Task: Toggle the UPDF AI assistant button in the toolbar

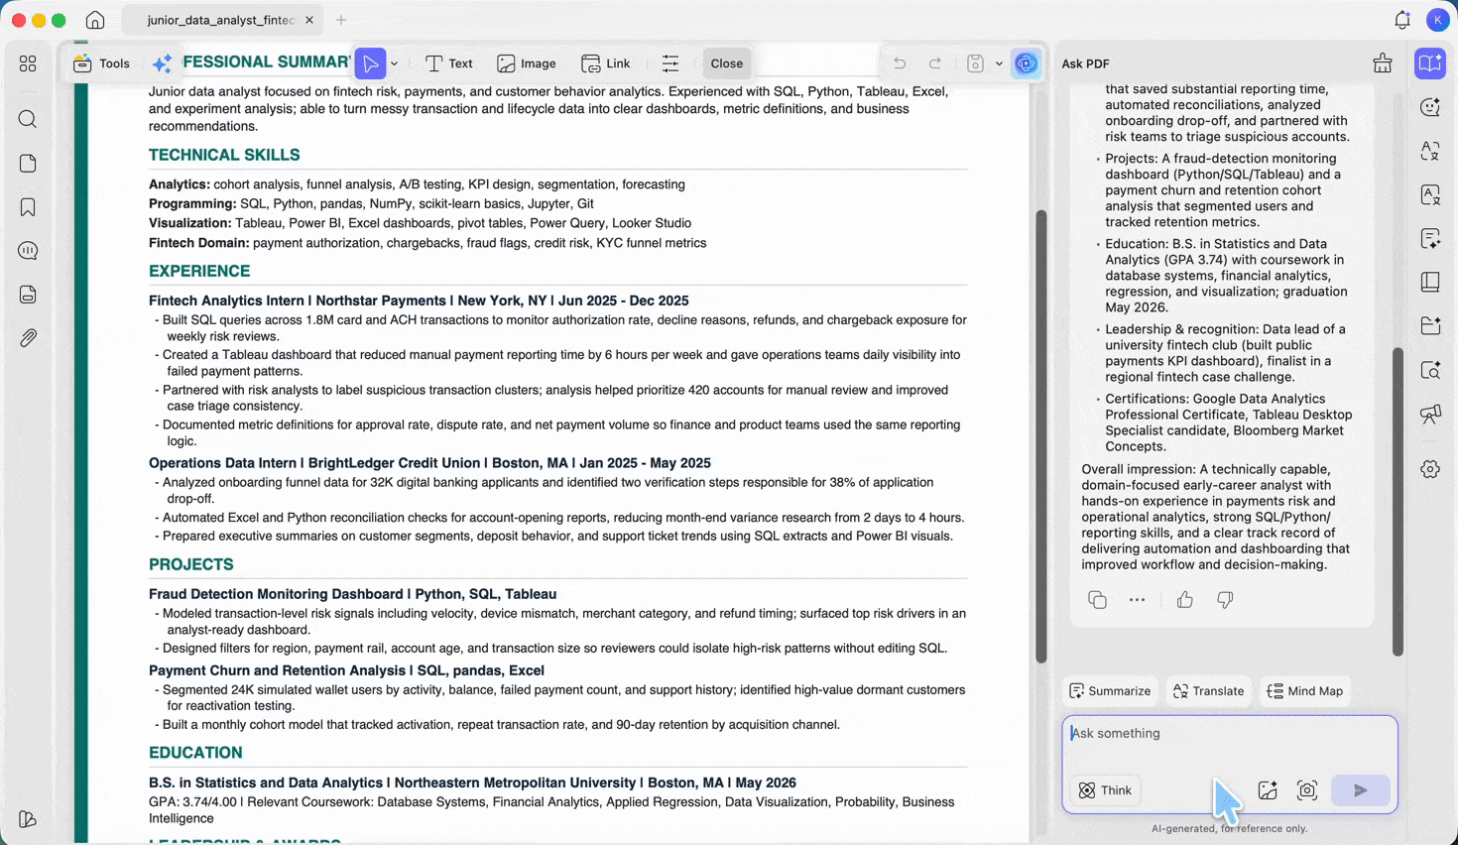Action: point(1027,63)
